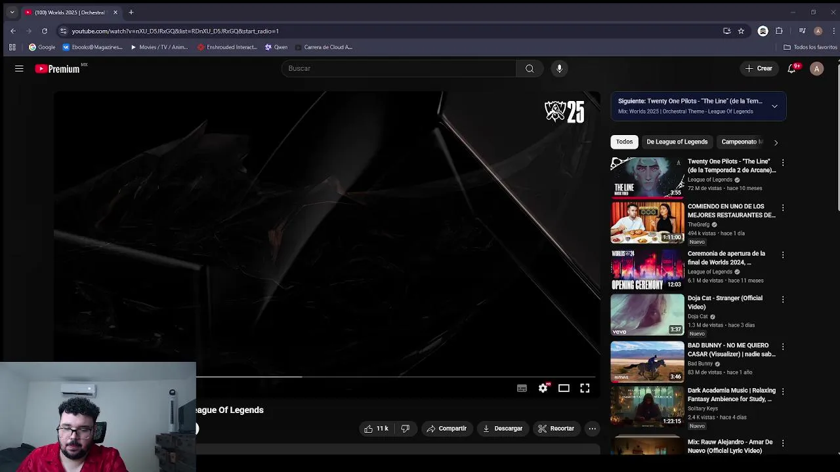This screenshot has height=472, width=840.
Task: Open Dark Academia Music video title
Action: (x=731, y=395)
